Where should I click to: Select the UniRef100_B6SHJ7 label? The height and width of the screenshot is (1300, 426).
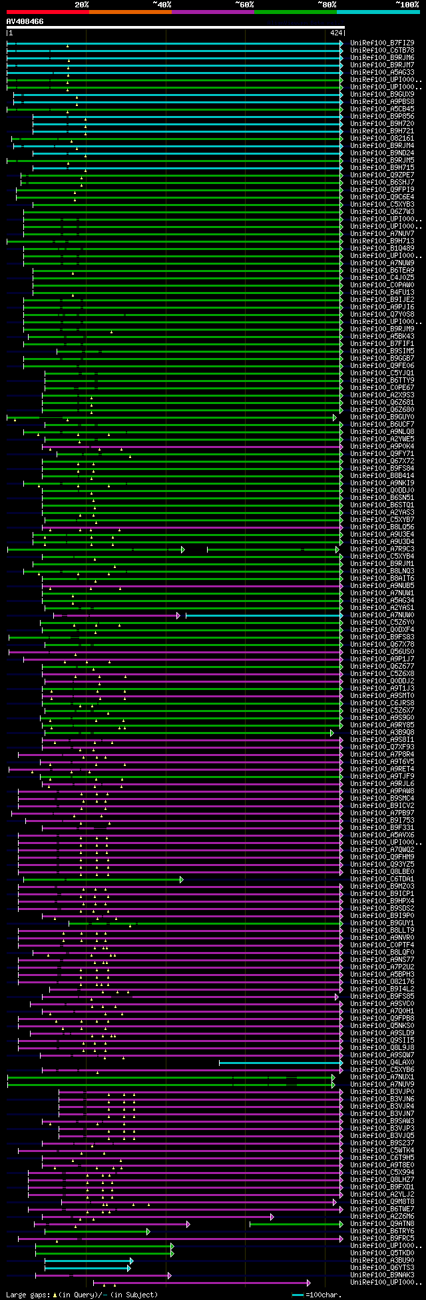pyautogui.click(x=382, y=183)
